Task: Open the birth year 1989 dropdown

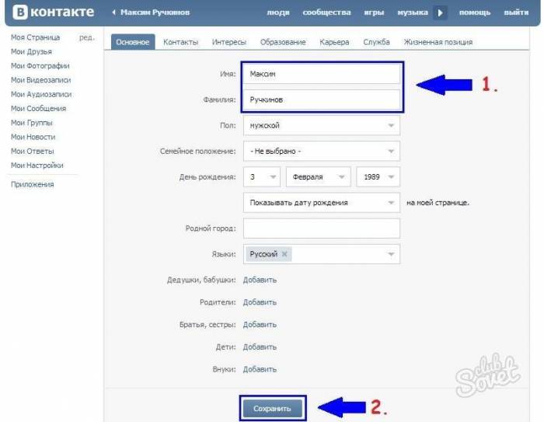Action: 378,176
